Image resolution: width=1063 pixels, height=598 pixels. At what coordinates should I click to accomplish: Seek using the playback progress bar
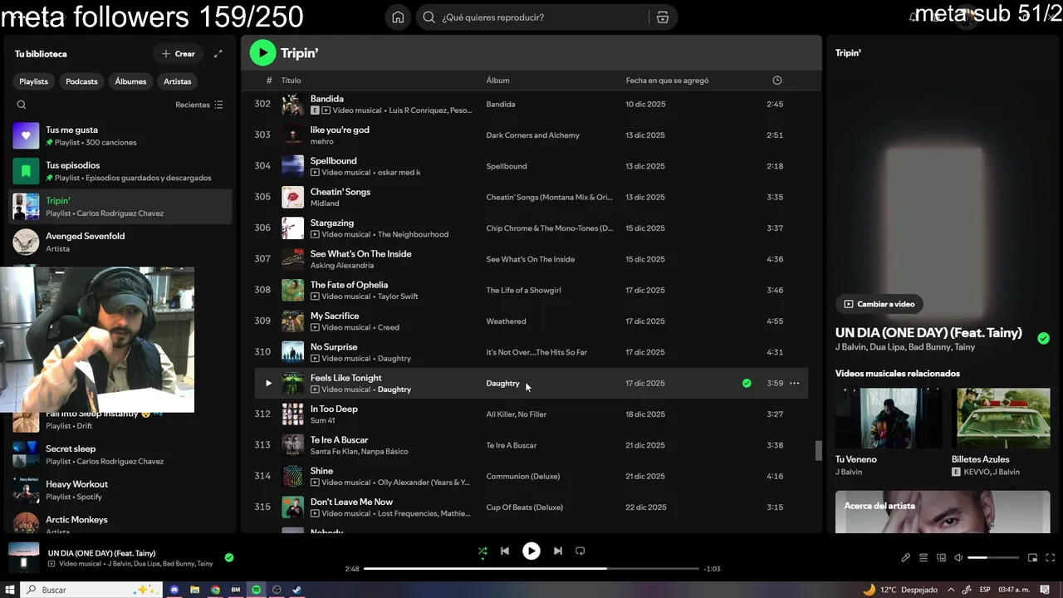(531, 569)
